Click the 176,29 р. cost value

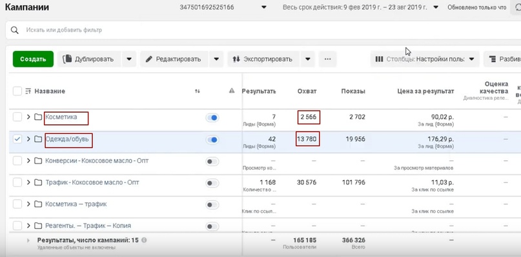[440, 139]
